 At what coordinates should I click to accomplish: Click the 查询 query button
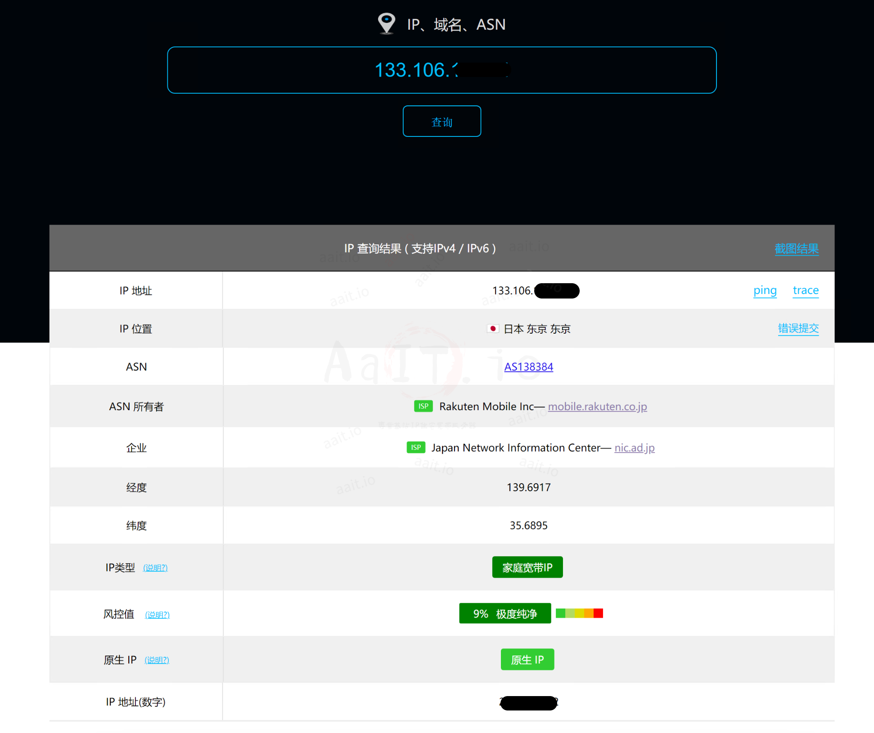point(442,122)
